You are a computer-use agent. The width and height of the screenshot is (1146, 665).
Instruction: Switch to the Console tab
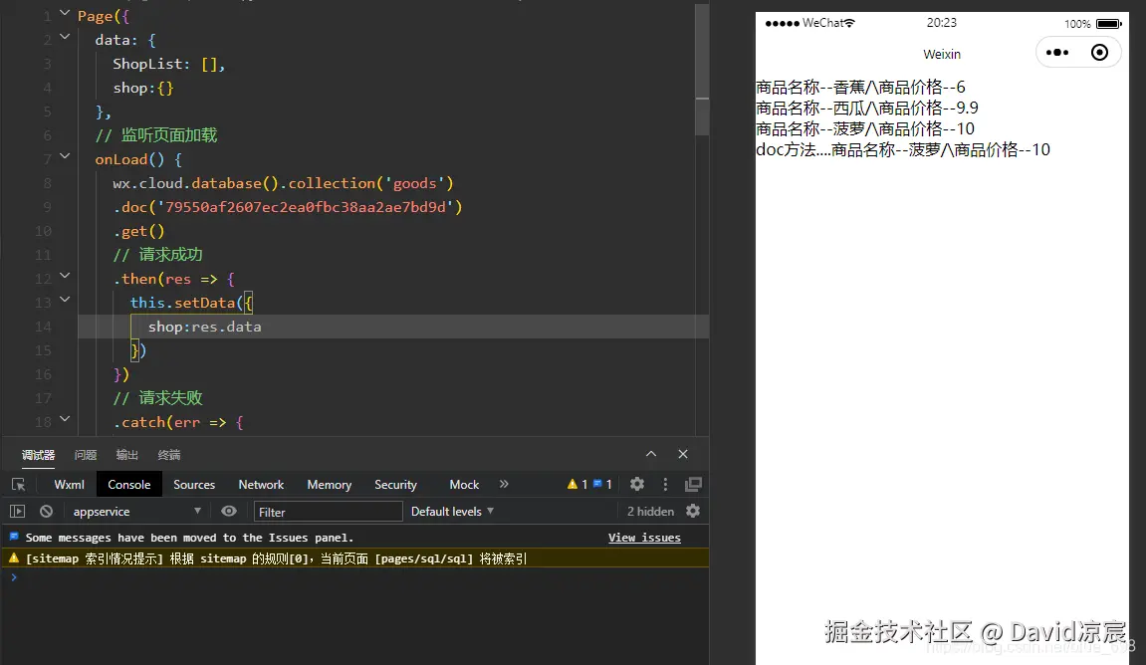coord(128,485)
